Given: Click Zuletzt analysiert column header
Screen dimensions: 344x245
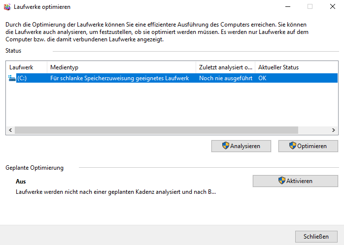Looking at the screenshot, I should pyautogui.click(x=225, y=67).
